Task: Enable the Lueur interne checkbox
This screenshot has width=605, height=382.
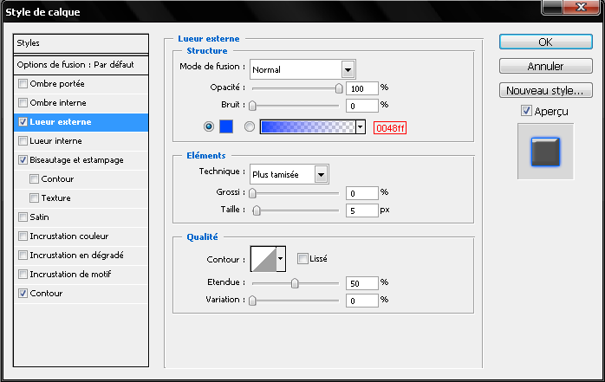Action: [x=23, y=140]
